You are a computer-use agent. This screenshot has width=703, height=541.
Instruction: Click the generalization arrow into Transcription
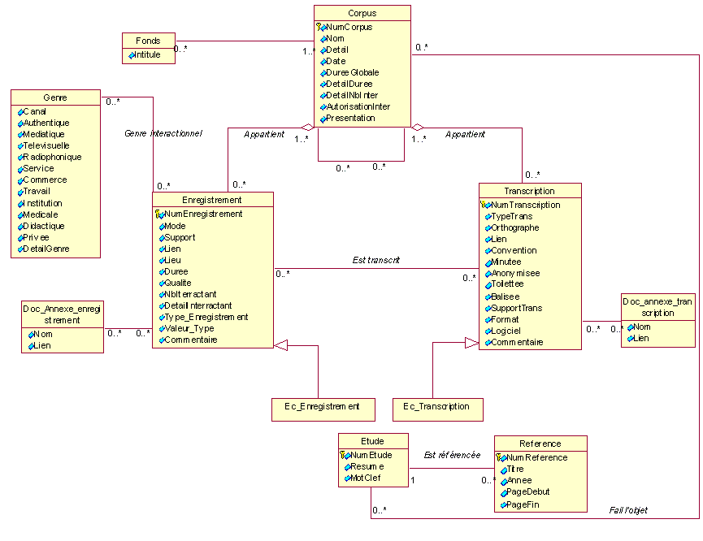point(471,343)
